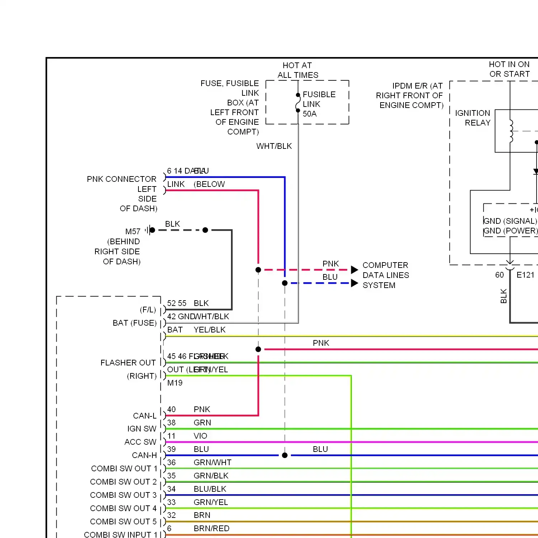Screen dimensions: 538x538
Task: Click the YEL/BLK wire color label
Action: [209, 330]
